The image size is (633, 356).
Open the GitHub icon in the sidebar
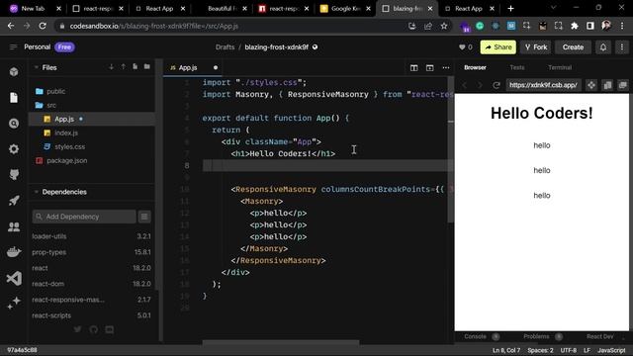14,175
